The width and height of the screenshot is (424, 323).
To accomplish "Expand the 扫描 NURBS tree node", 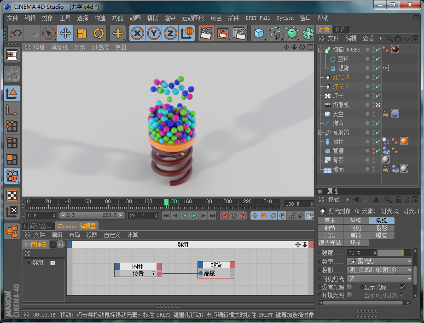I will 320,50.
